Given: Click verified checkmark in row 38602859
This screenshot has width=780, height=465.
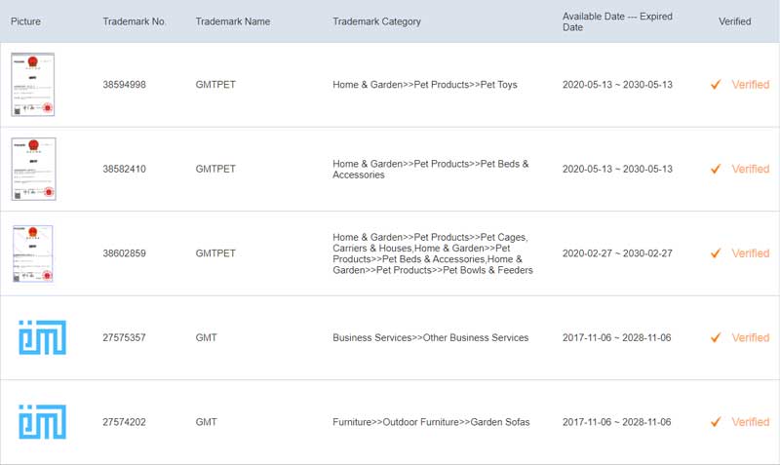Looking at the screenshot, I should pos(716,253).
